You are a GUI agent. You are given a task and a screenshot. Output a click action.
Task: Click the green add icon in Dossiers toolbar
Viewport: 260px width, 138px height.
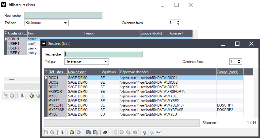(72, 133)
